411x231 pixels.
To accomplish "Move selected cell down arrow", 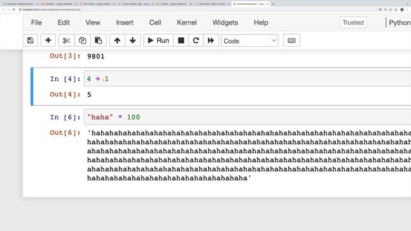I will click(133, 40).
